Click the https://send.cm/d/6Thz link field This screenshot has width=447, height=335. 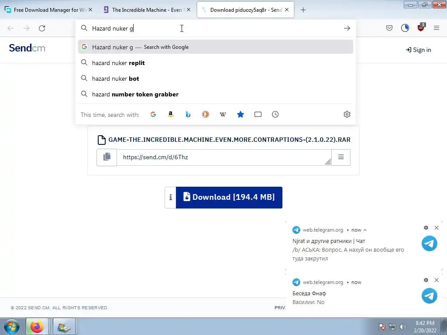[x=224, y=157]
